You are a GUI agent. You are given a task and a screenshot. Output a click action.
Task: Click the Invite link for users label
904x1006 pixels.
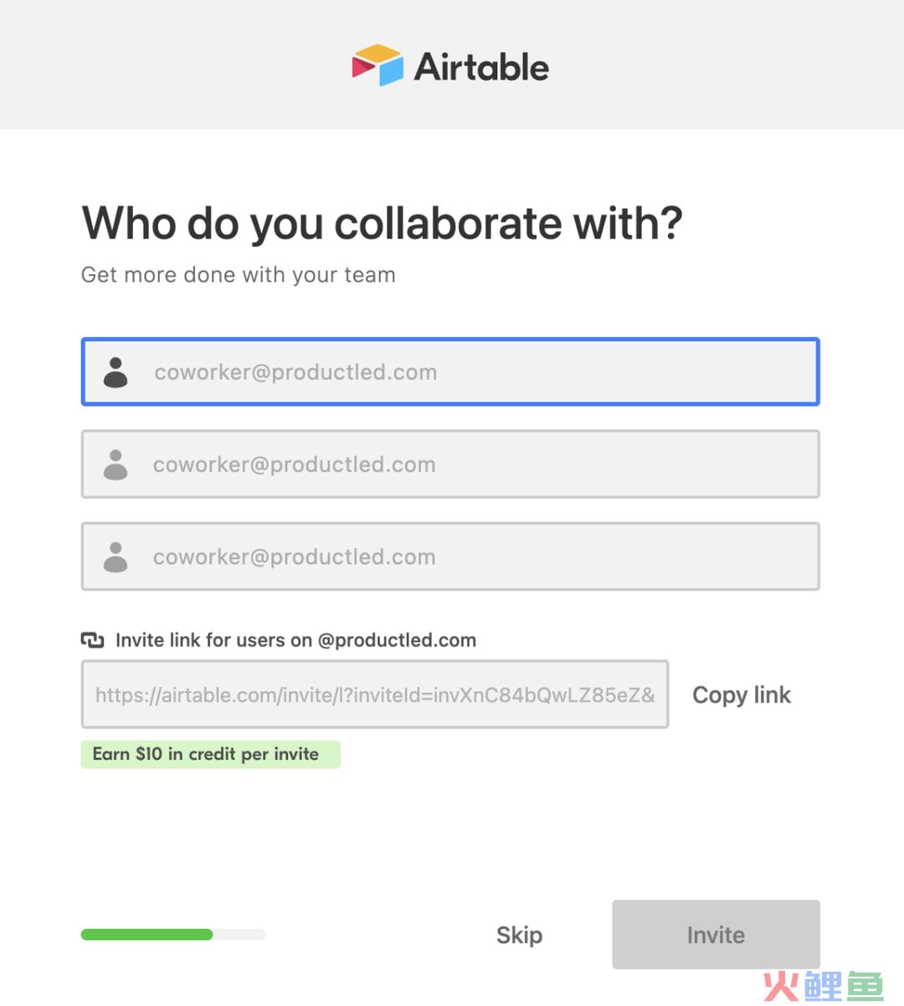(295, 641)
